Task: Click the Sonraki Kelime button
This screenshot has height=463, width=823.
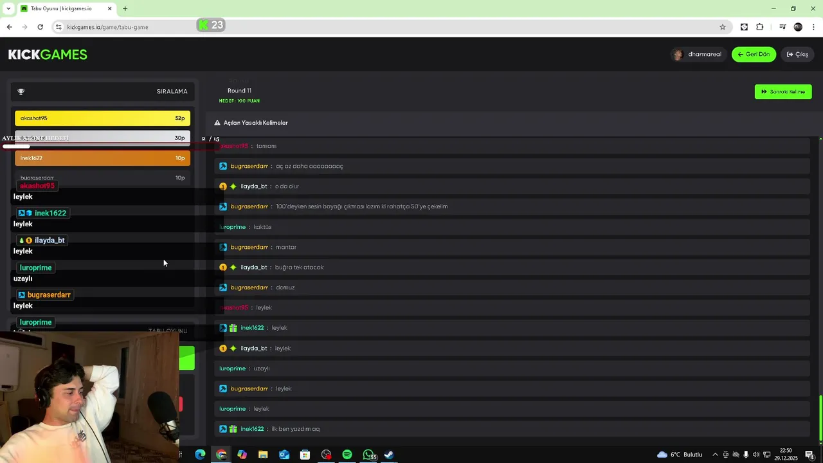Action: [783, 92]
